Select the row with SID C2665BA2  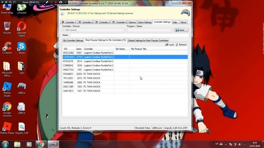tap(125, 65)
